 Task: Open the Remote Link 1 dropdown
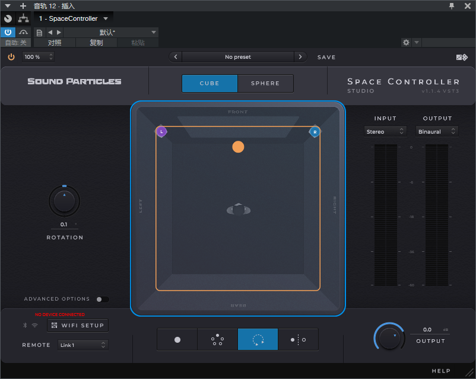point(83,345)
